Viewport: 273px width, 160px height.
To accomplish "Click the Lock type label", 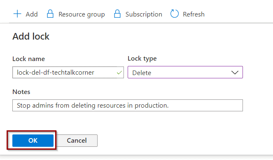I will pos(142,59).
